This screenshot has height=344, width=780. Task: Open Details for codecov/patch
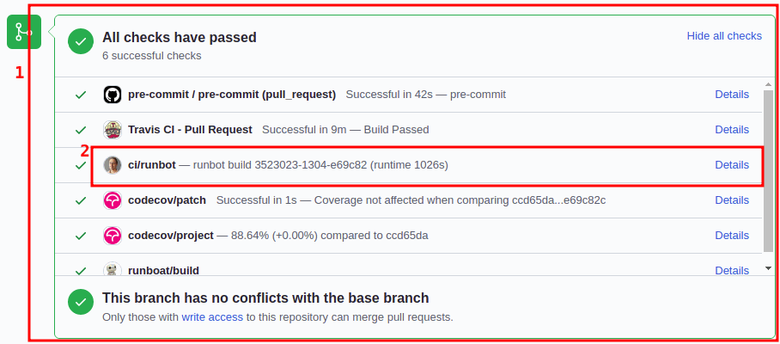point(732,200)
